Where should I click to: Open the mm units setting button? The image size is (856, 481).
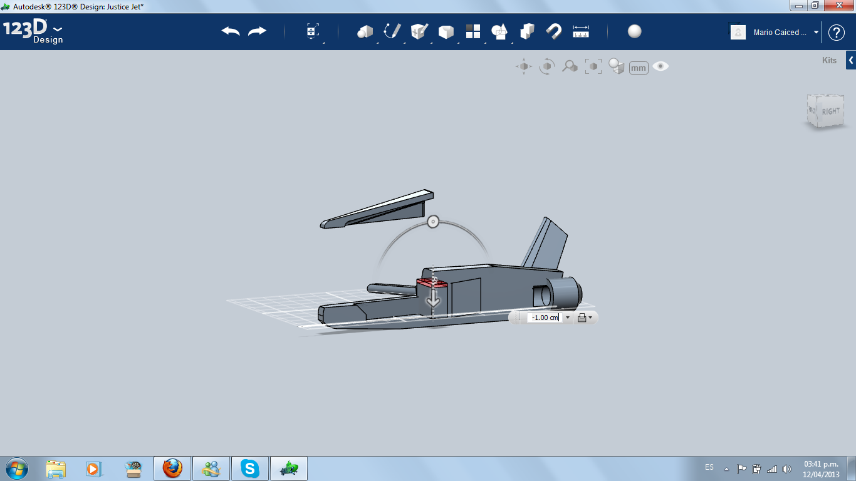point(639,68)
